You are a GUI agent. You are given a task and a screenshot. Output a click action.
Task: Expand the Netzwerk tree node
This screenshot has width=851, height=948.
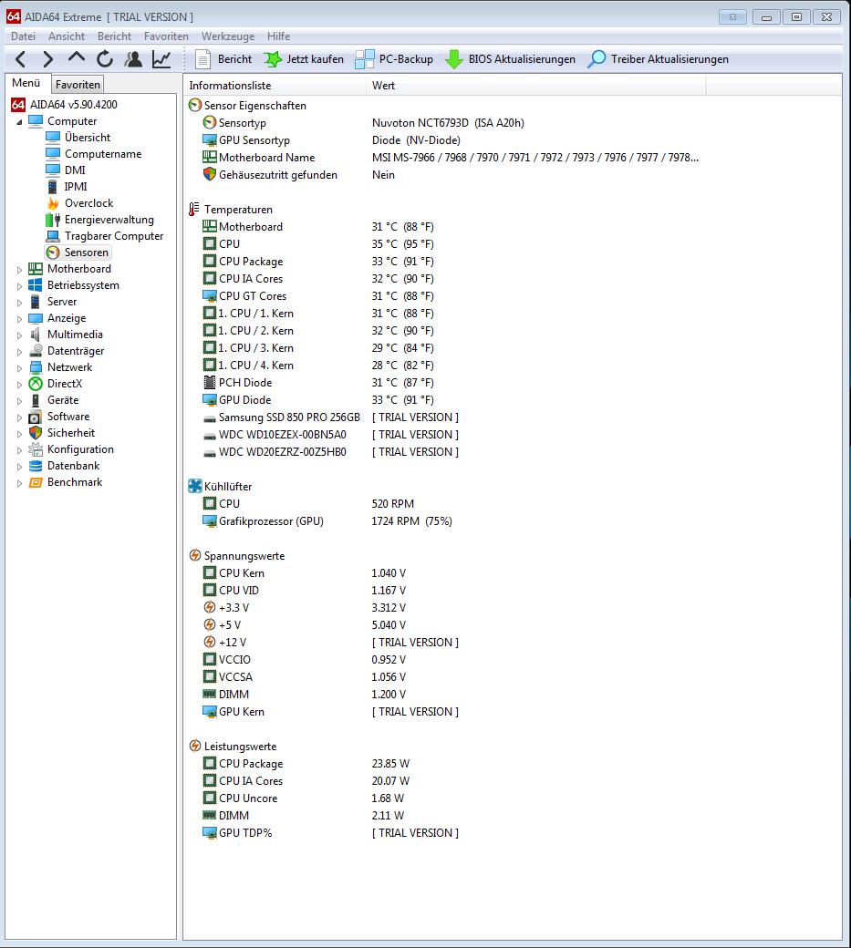coord(19,367)
